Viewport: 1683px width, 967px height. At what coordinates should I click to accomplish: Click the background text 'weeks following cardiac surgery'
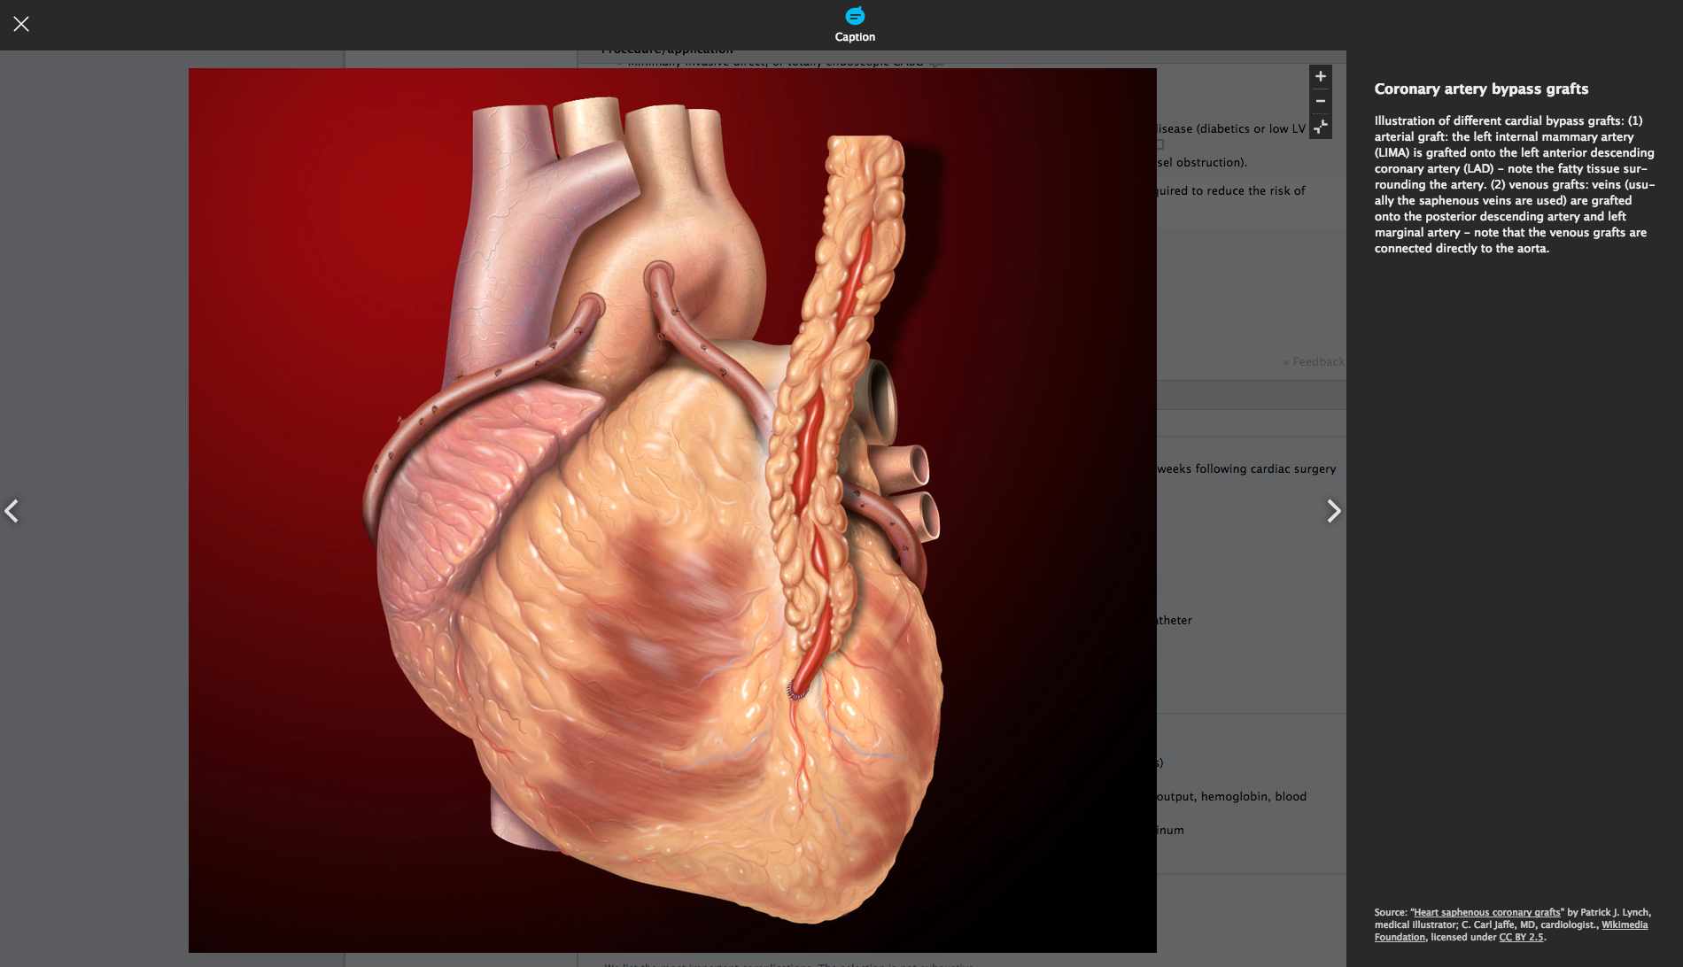pos(1246,468)
